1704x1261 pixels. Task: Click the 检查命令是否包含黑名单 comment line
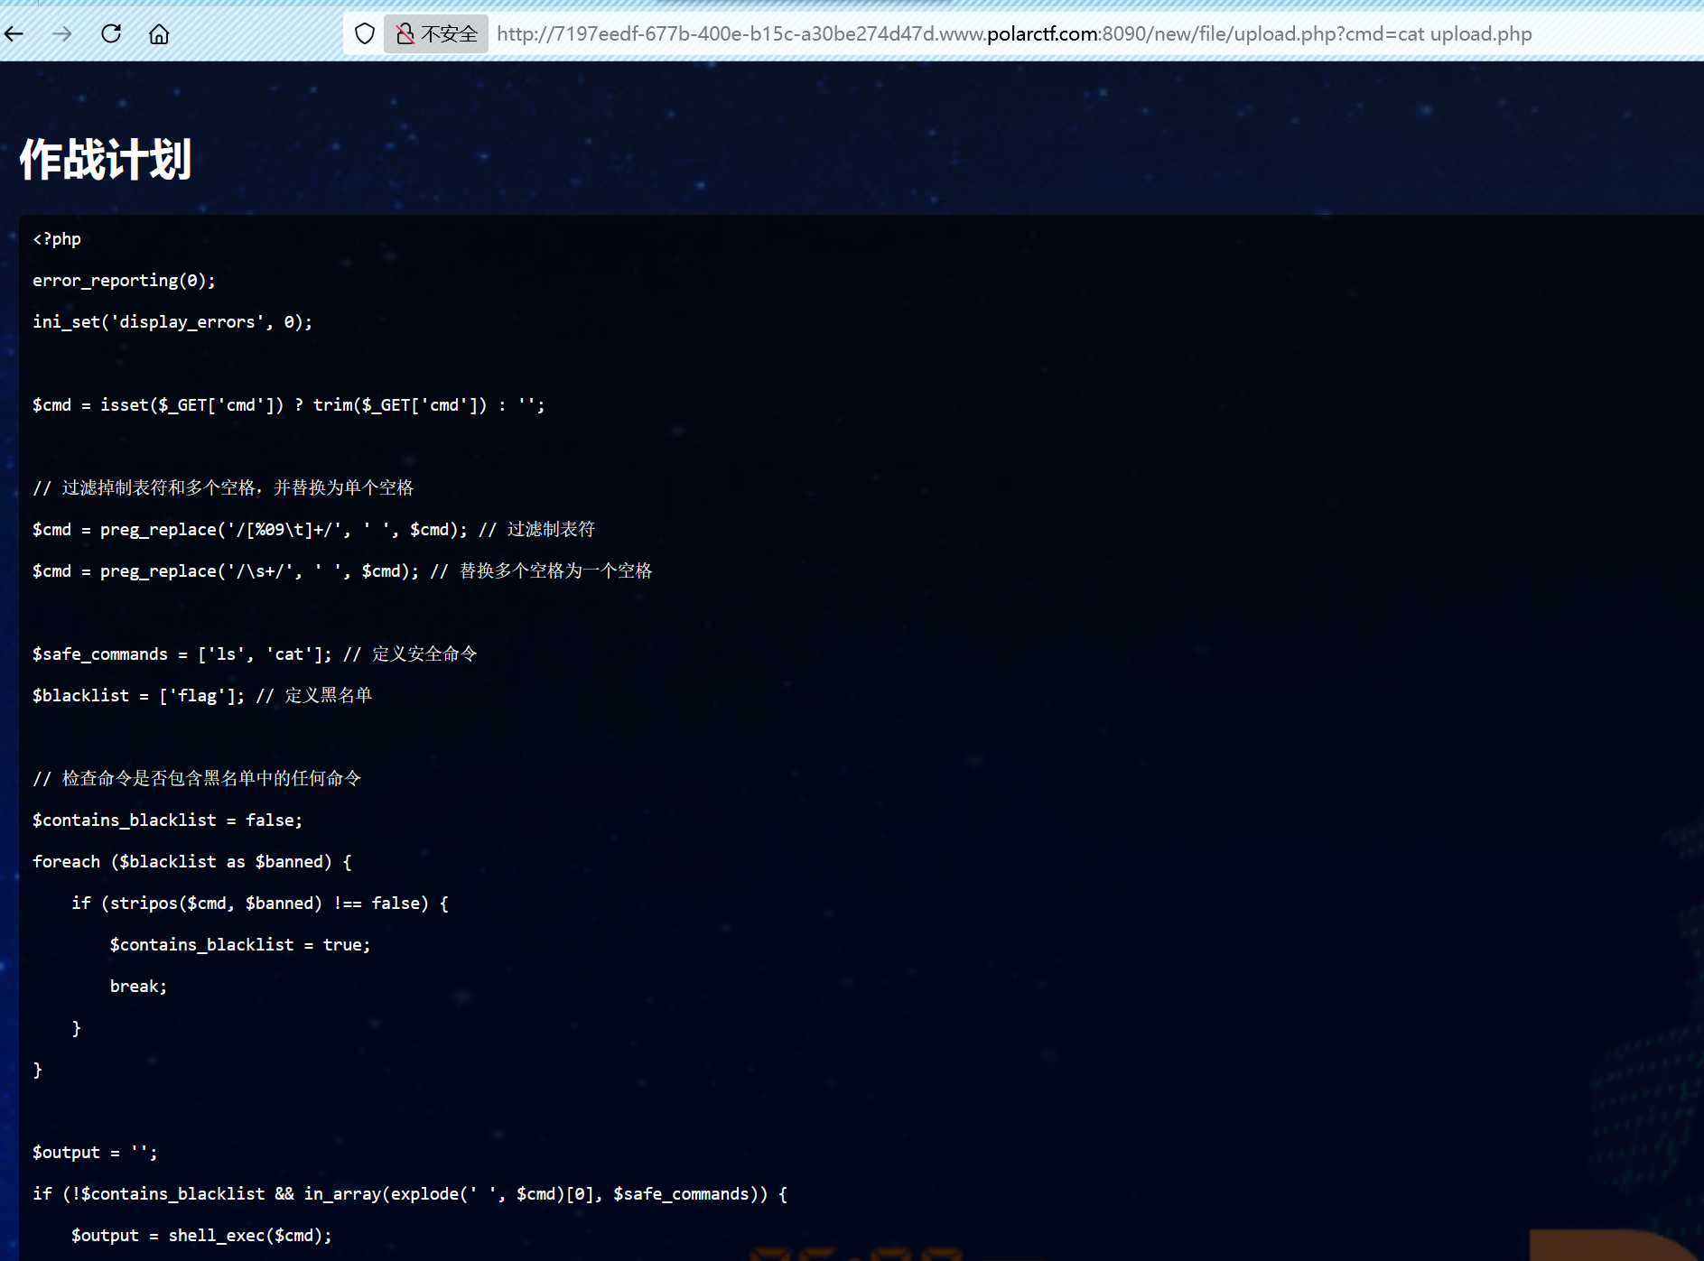[x=197, y=779]
